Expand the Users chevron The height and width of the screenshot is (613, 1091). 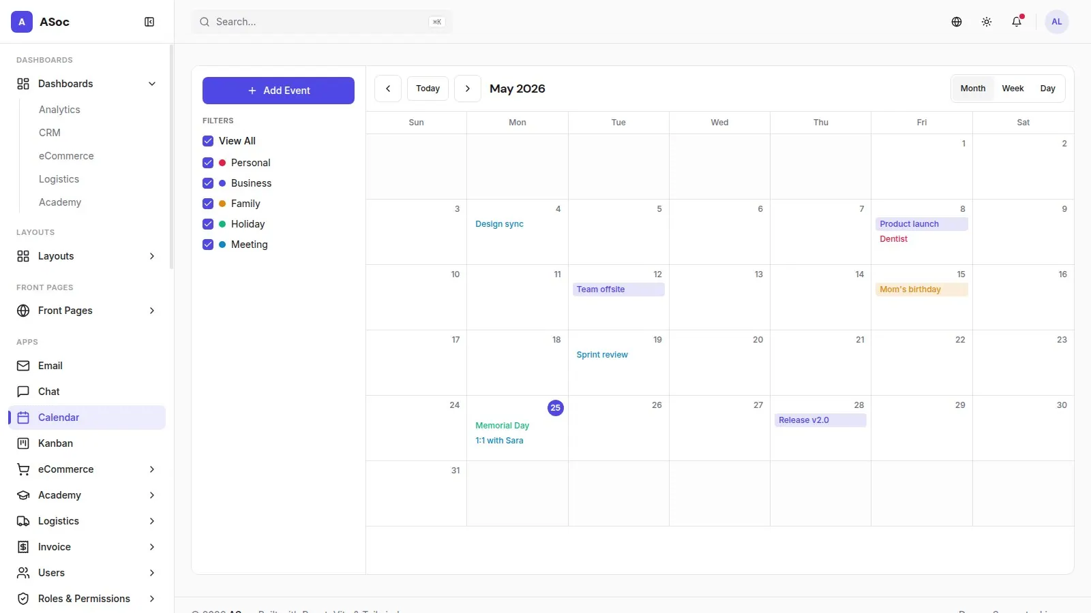pos(152,573)
